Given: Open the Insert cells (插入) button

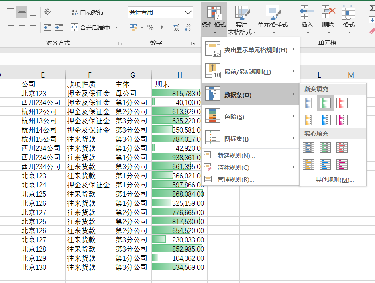Looking at the screenshot, I should [x=307, y=18].
